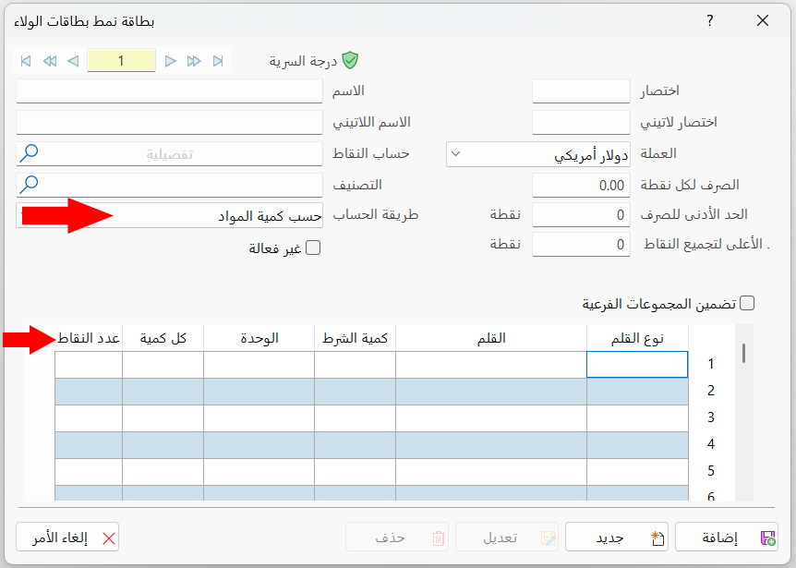Open the help question mark
The height and width of the screenshot is (568, 796).
point(709,20)
